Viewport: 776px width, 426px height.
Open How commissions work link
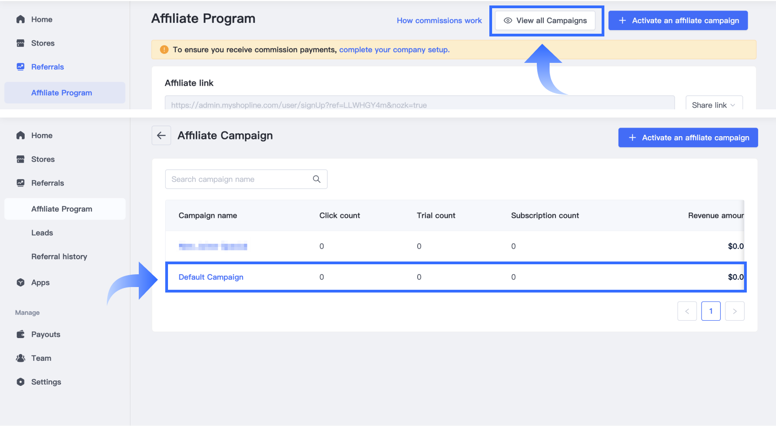coord(439,21)
